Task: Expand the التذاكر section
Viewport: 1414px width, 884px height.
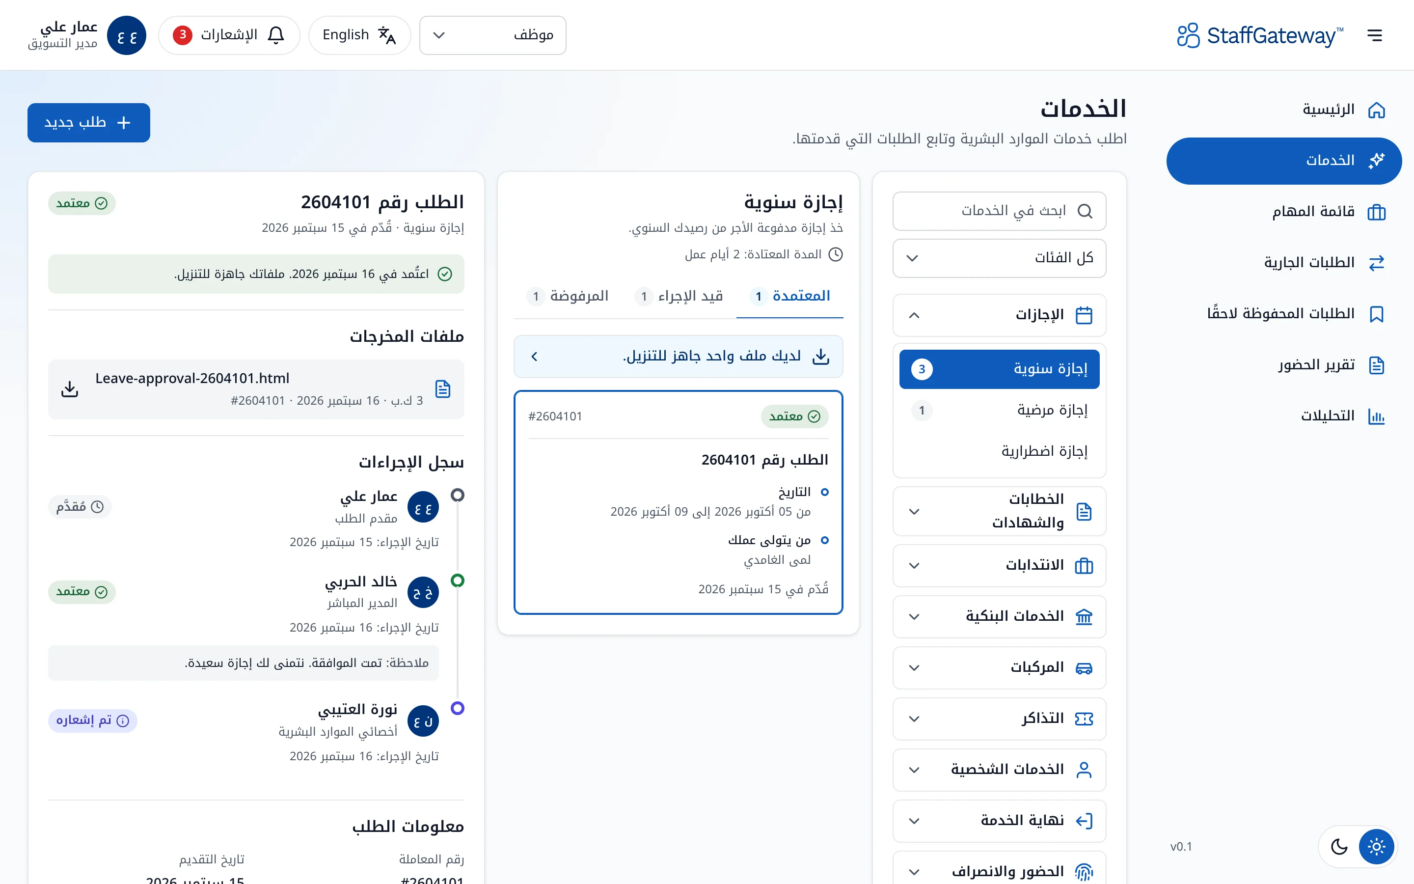Action: [x=999, y=718]
